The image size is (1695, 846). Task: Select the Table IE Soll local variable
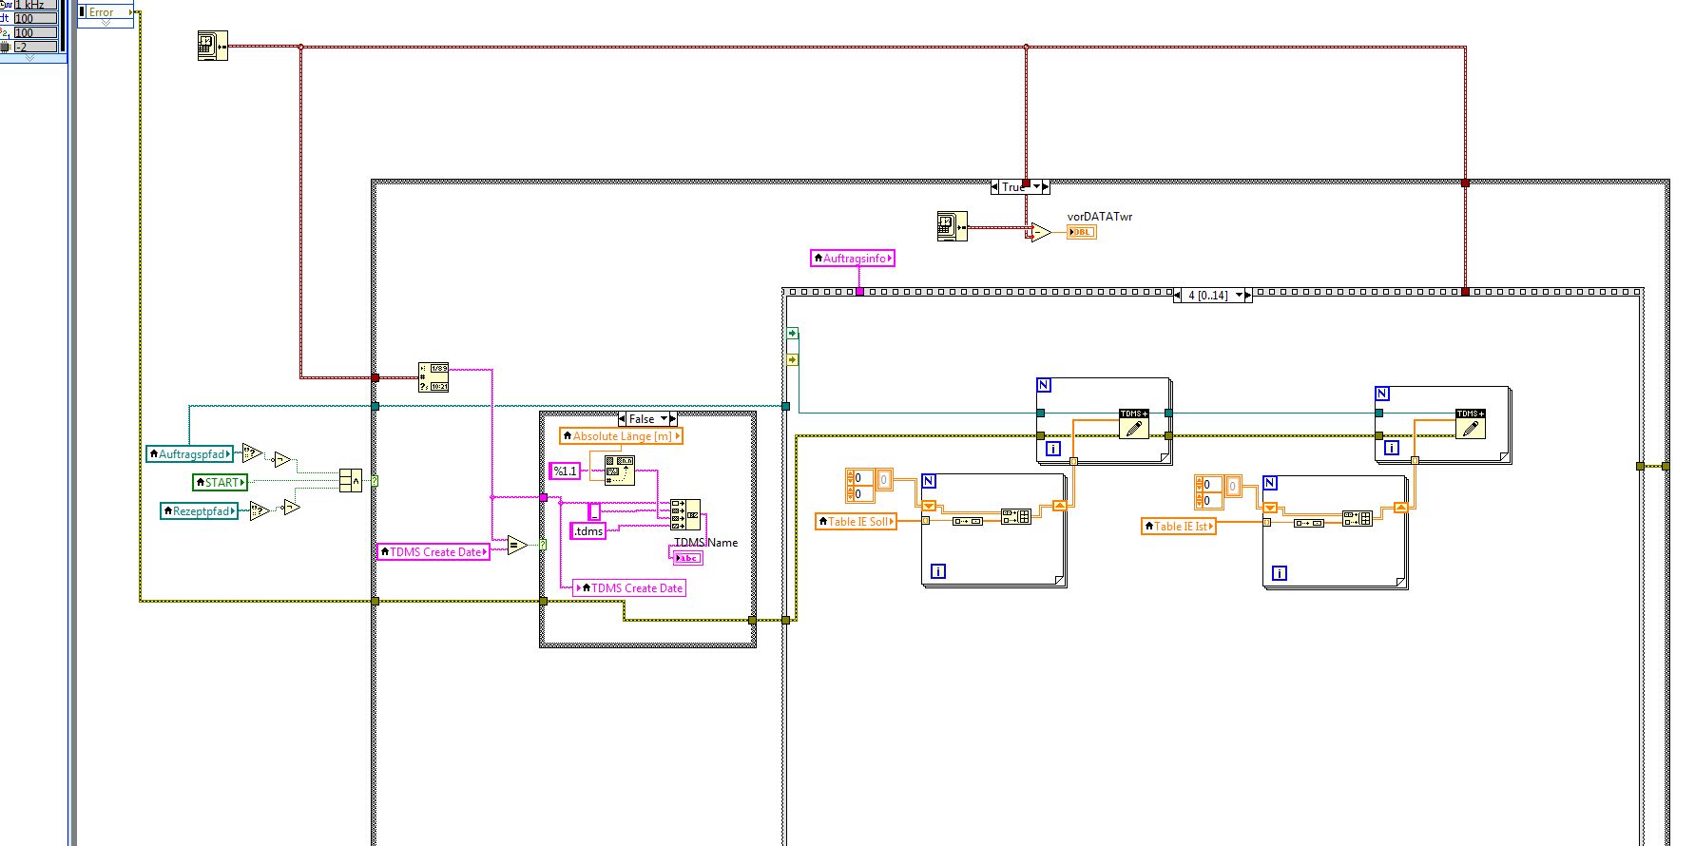point(857,522)
